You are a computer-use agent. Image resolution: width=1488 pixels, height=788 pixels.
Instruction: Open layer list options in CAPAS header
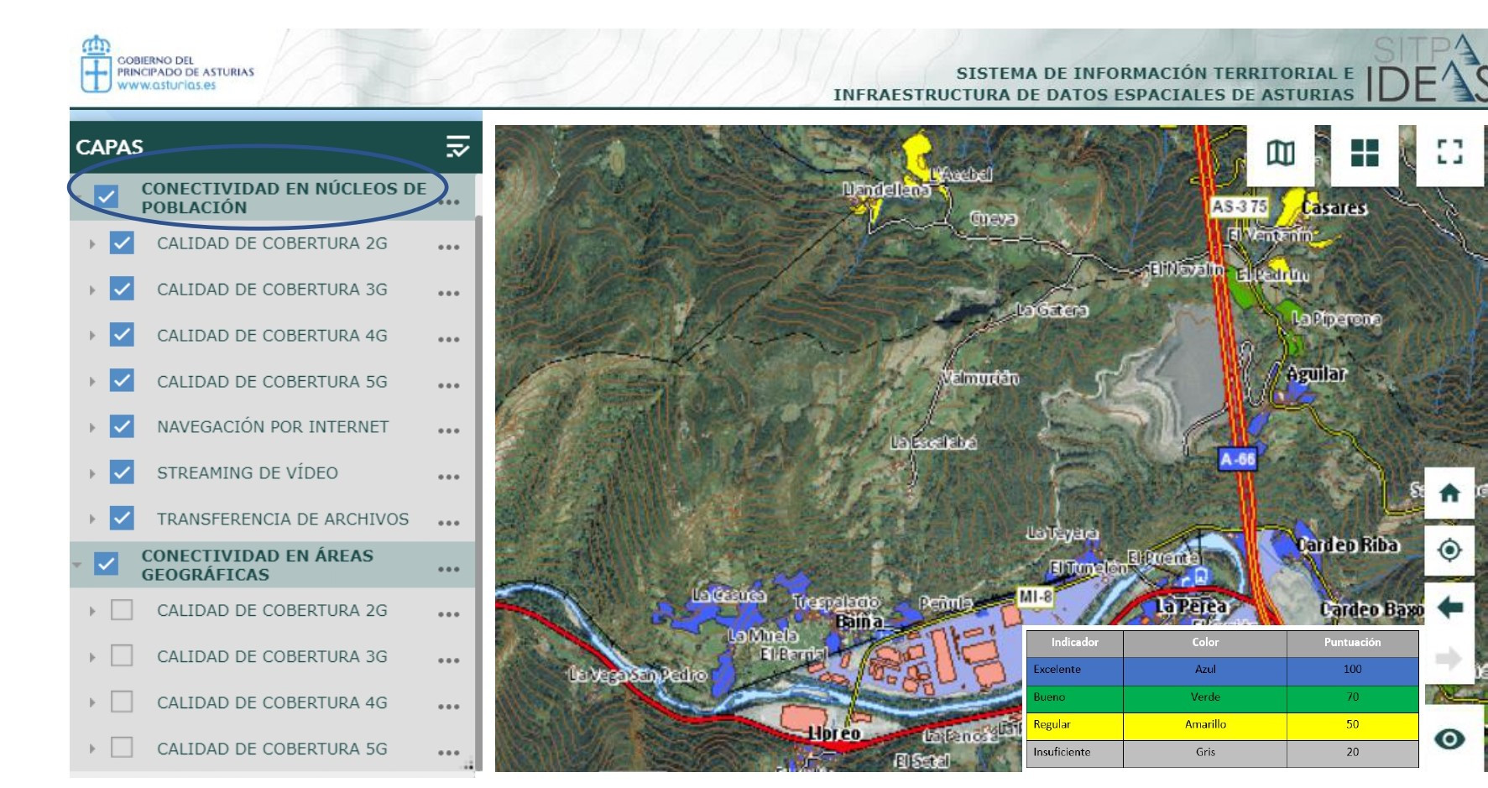[x=457, y=147]
